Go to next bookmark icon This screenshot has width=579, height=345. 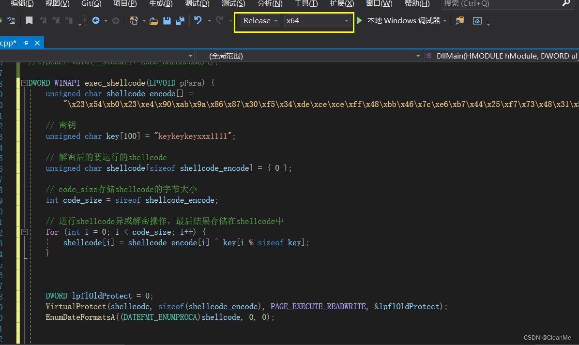(56, 21)
